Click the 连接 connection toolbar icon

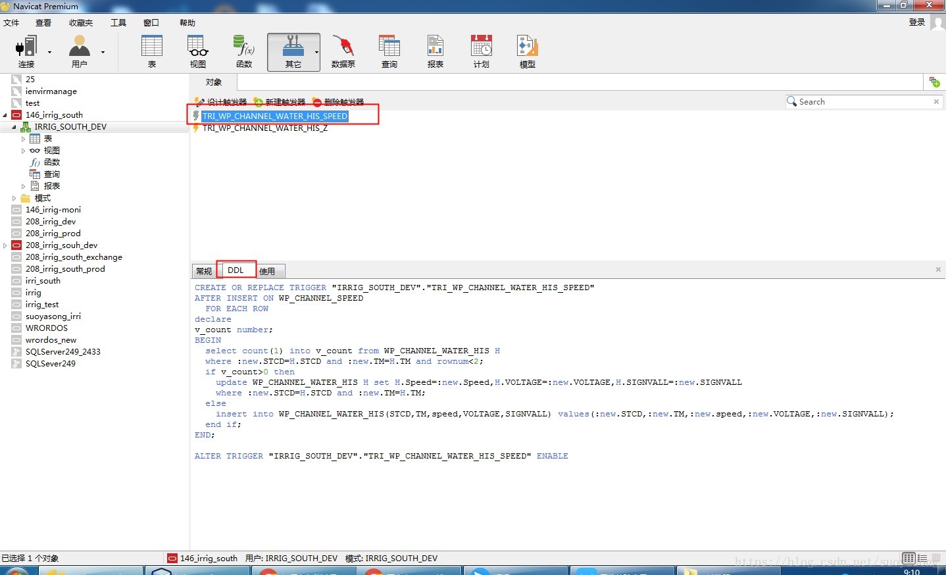[x=26, y=51]
